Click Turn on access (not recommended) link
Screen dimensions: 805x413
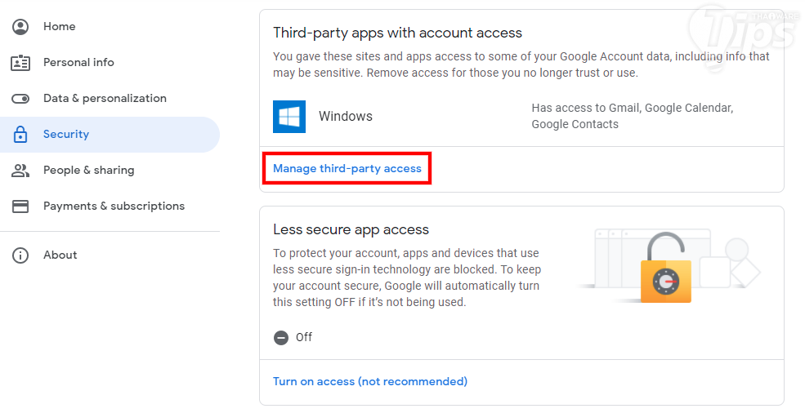[x=370, y=381]
